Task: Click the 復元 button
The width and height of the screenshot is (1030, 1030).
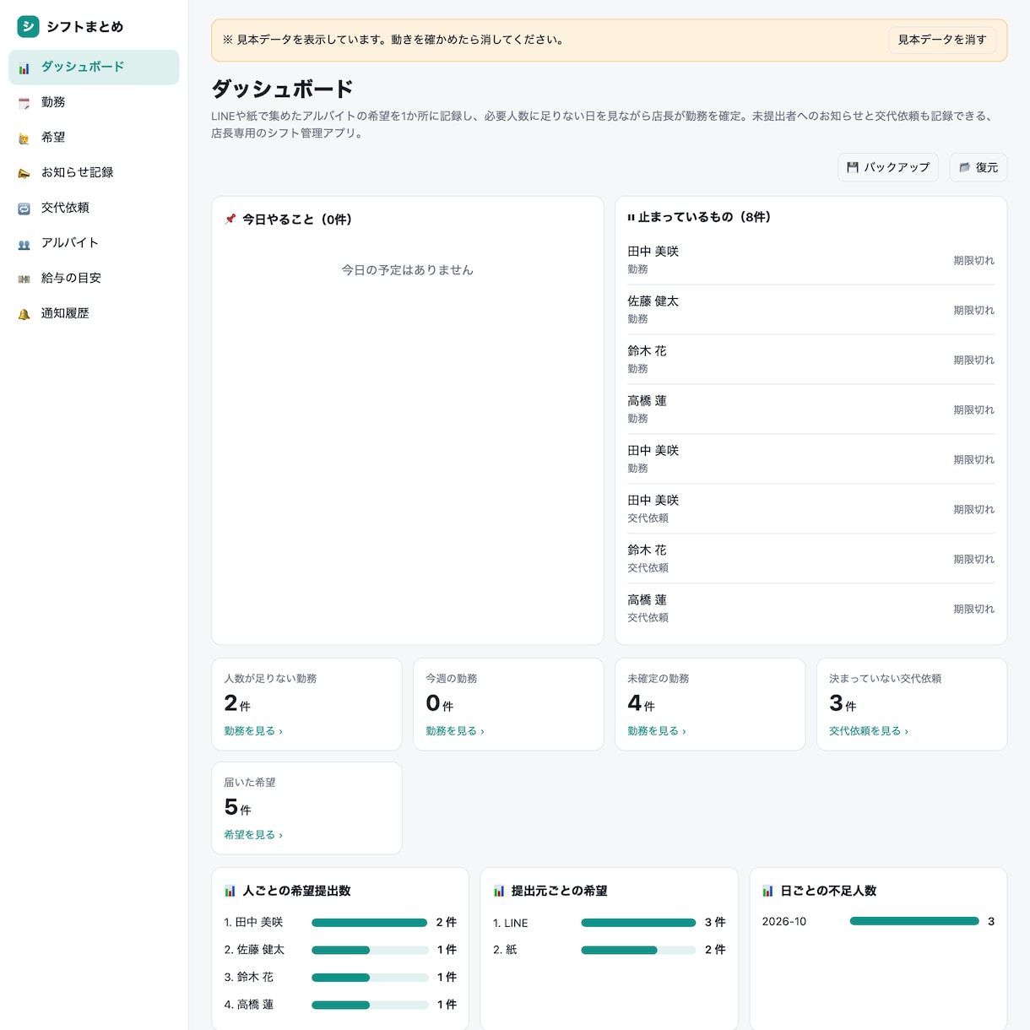Action: 979,167
